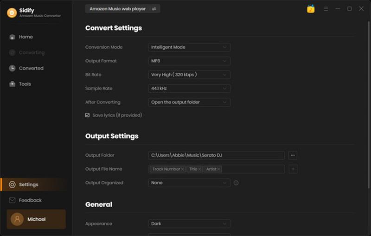Click the Output Settings heading
Image resolution: width=371 pixels, height=236 pixels.
(112, 136)
